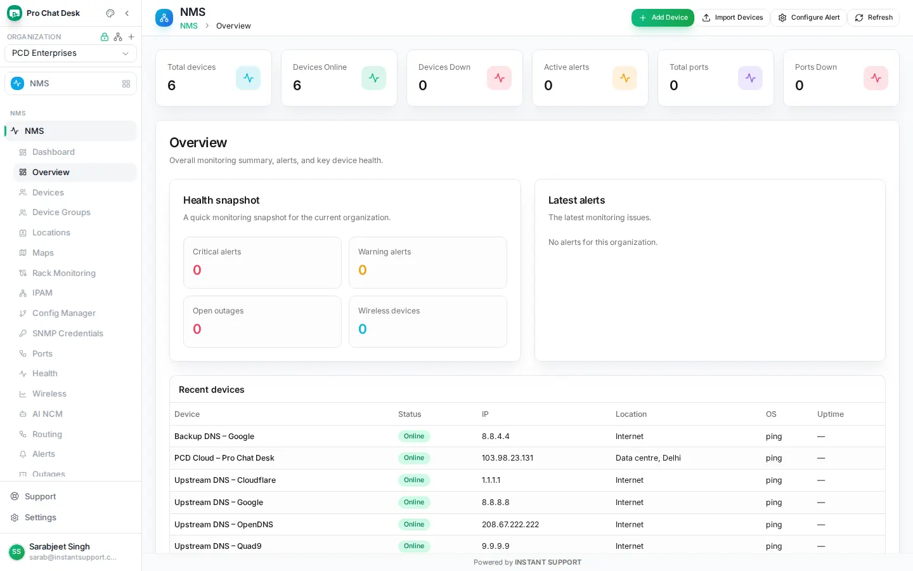Click the green organization lock icon
913x571 pixels.
(105, 37)
